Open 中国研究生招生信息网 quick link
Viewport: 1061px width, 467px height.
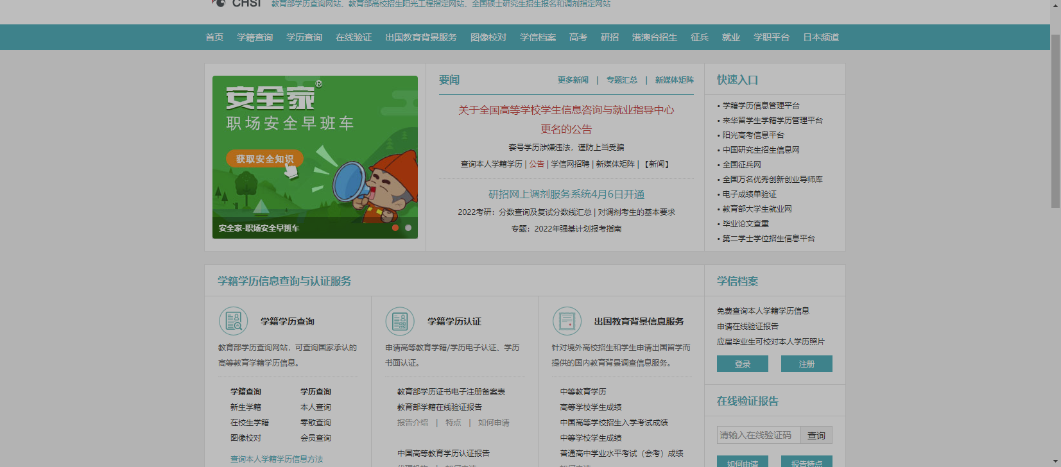pyautogui.click(x=761, y=150)
